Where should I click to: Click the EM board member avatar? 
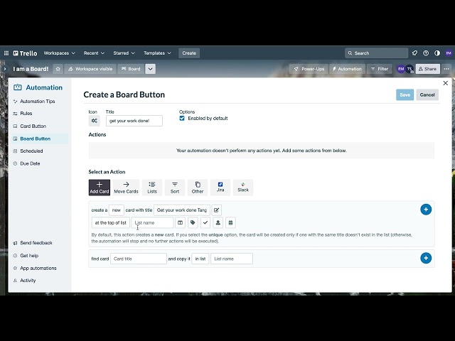coord(401,69)
